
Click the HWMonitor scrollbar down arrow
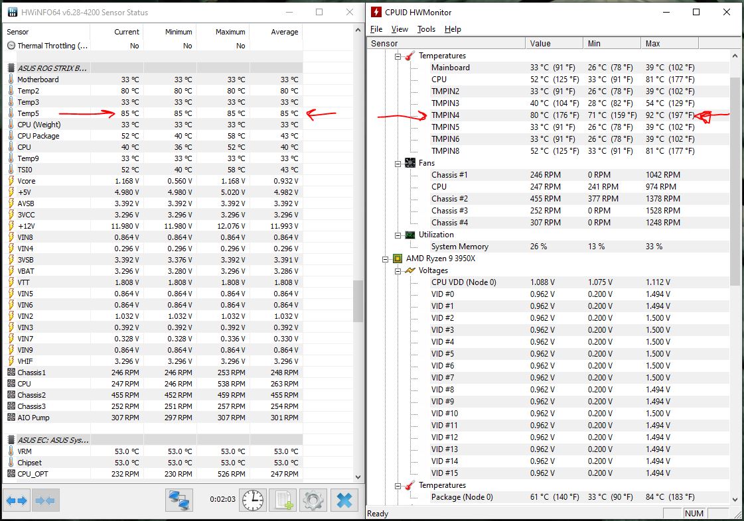click(735, 499)
